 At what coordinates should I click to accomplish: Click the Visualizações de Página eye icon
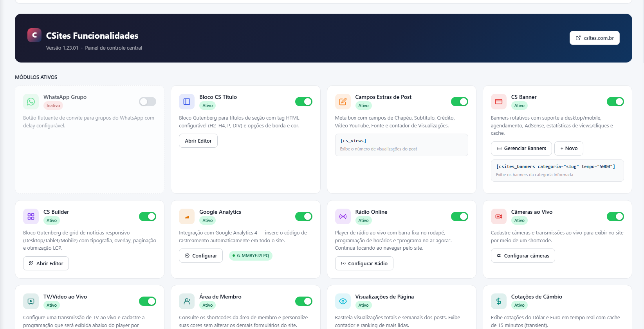[x=343, y=301]
